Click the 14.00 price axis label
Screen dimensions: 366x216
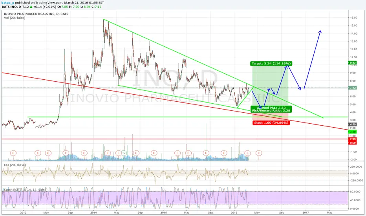tap(353, 34)
